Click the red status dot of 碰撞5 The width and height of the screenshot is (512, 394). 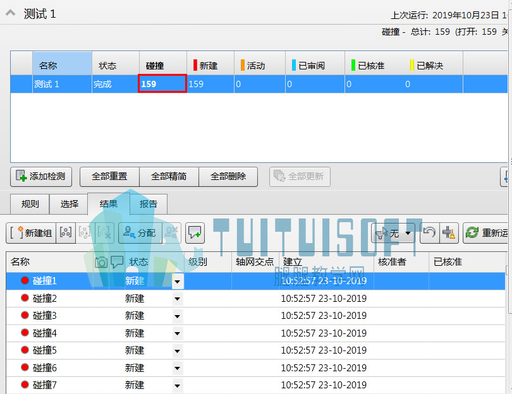25,350
